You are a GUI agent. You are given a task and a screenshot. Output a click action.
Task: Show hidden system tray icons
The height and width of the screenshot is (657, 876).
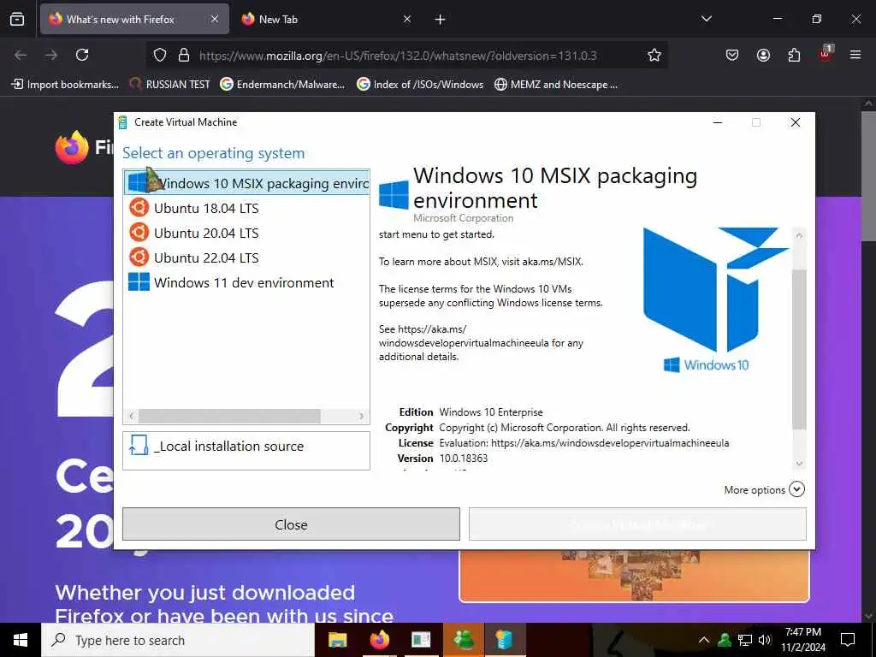coord(704,640)
